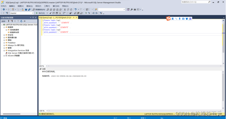Viewport: 226px width, 119px height.
Task: Click the Sogou soft keyboard icon
Action: tap(183, 19)
